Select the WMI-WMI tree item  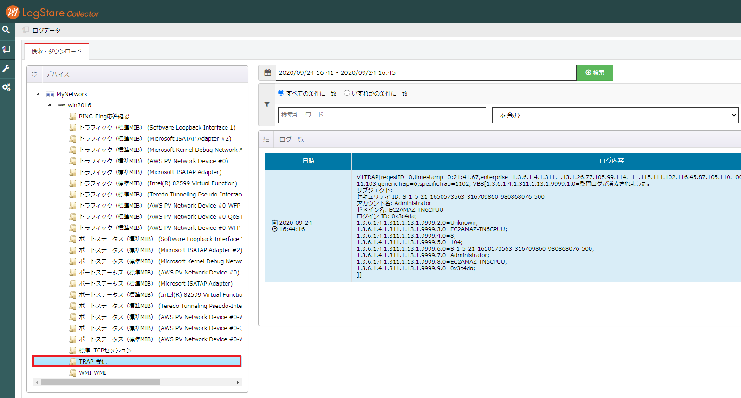92,372
